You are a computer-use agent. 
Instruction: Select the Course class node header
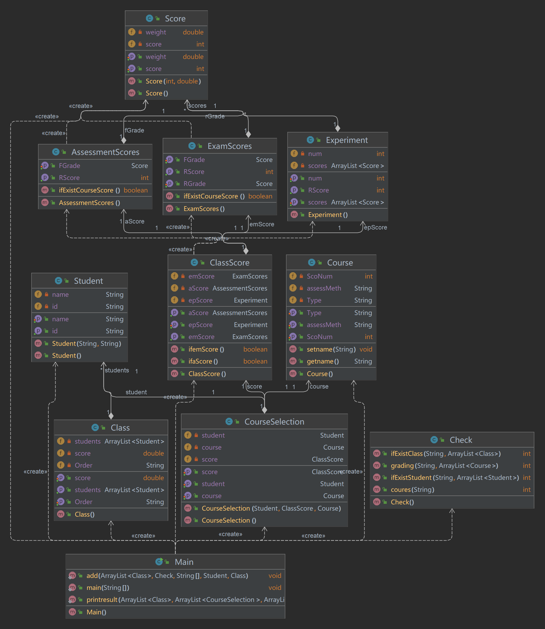(x=340, y=263)
